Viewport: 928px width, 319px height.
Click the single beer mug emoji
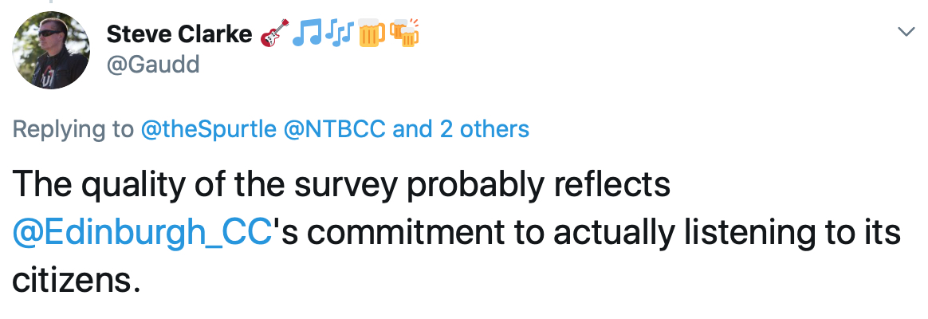click(372, 33)
